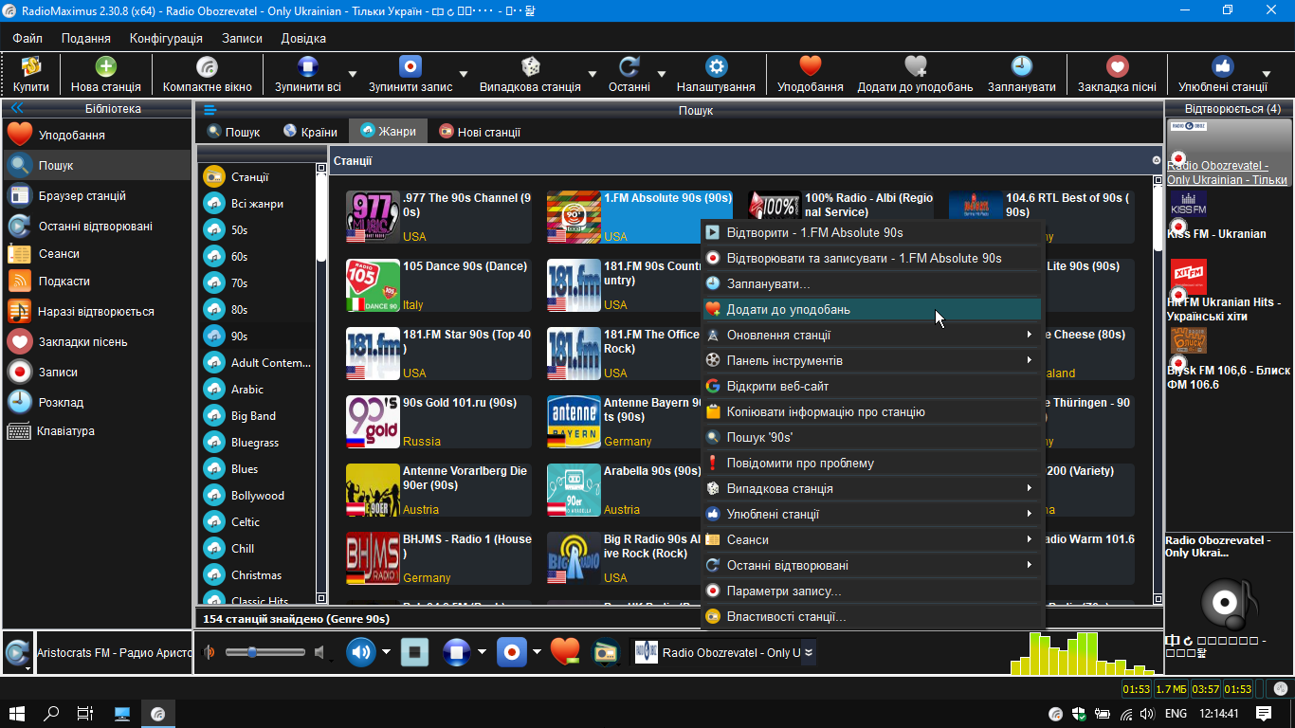1295x728 pixels.
Task: Toggle the blue speaker mute button
Action: tap(361, 652)
